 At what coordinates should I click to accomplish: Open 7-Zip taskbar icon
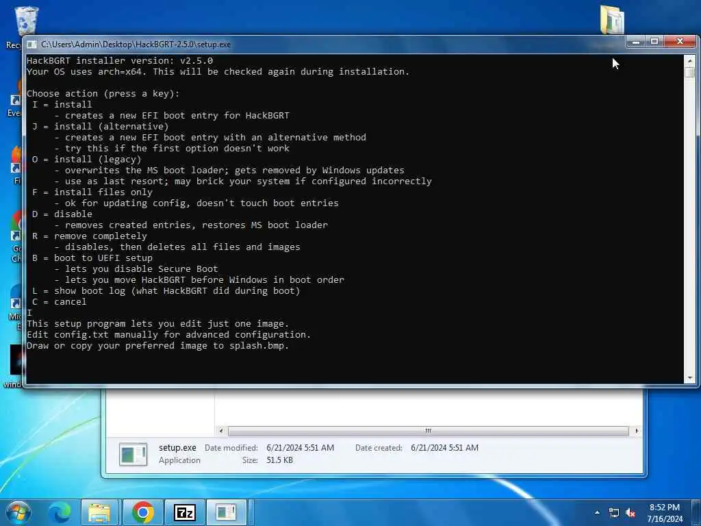(184, 512)
